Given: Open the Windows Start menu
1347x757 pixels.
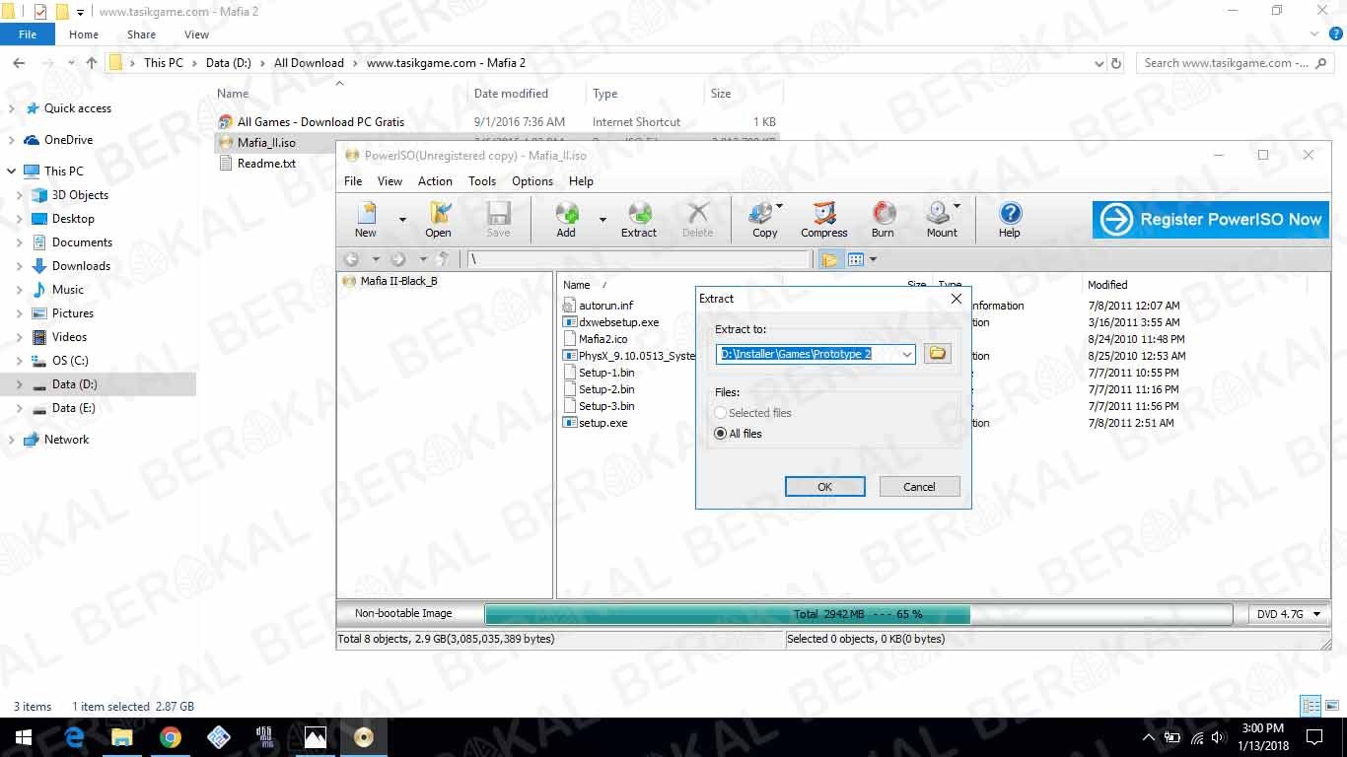Looking at the screenshot, I should pos(24,736).
